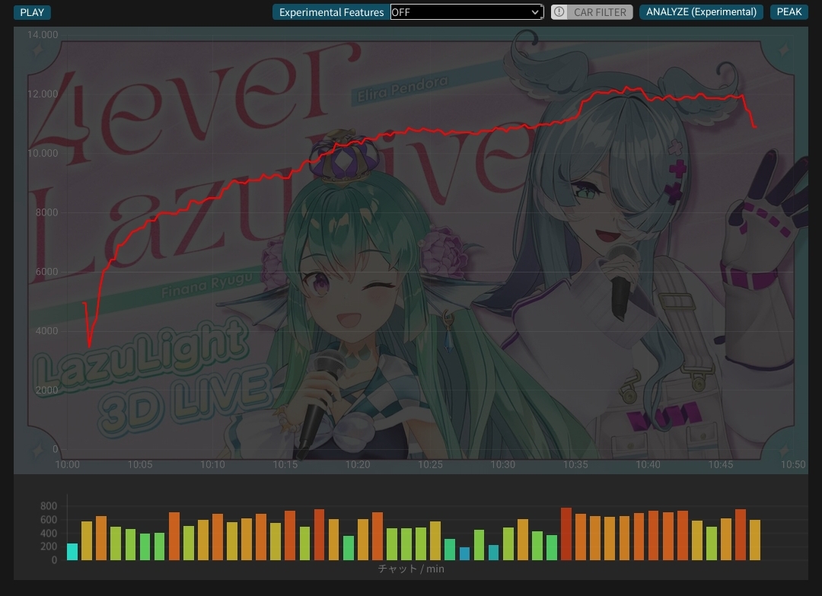This screenshot has width=822, height=596.
Task: Click the 10:30 time axis label
Action: [503, 464]
